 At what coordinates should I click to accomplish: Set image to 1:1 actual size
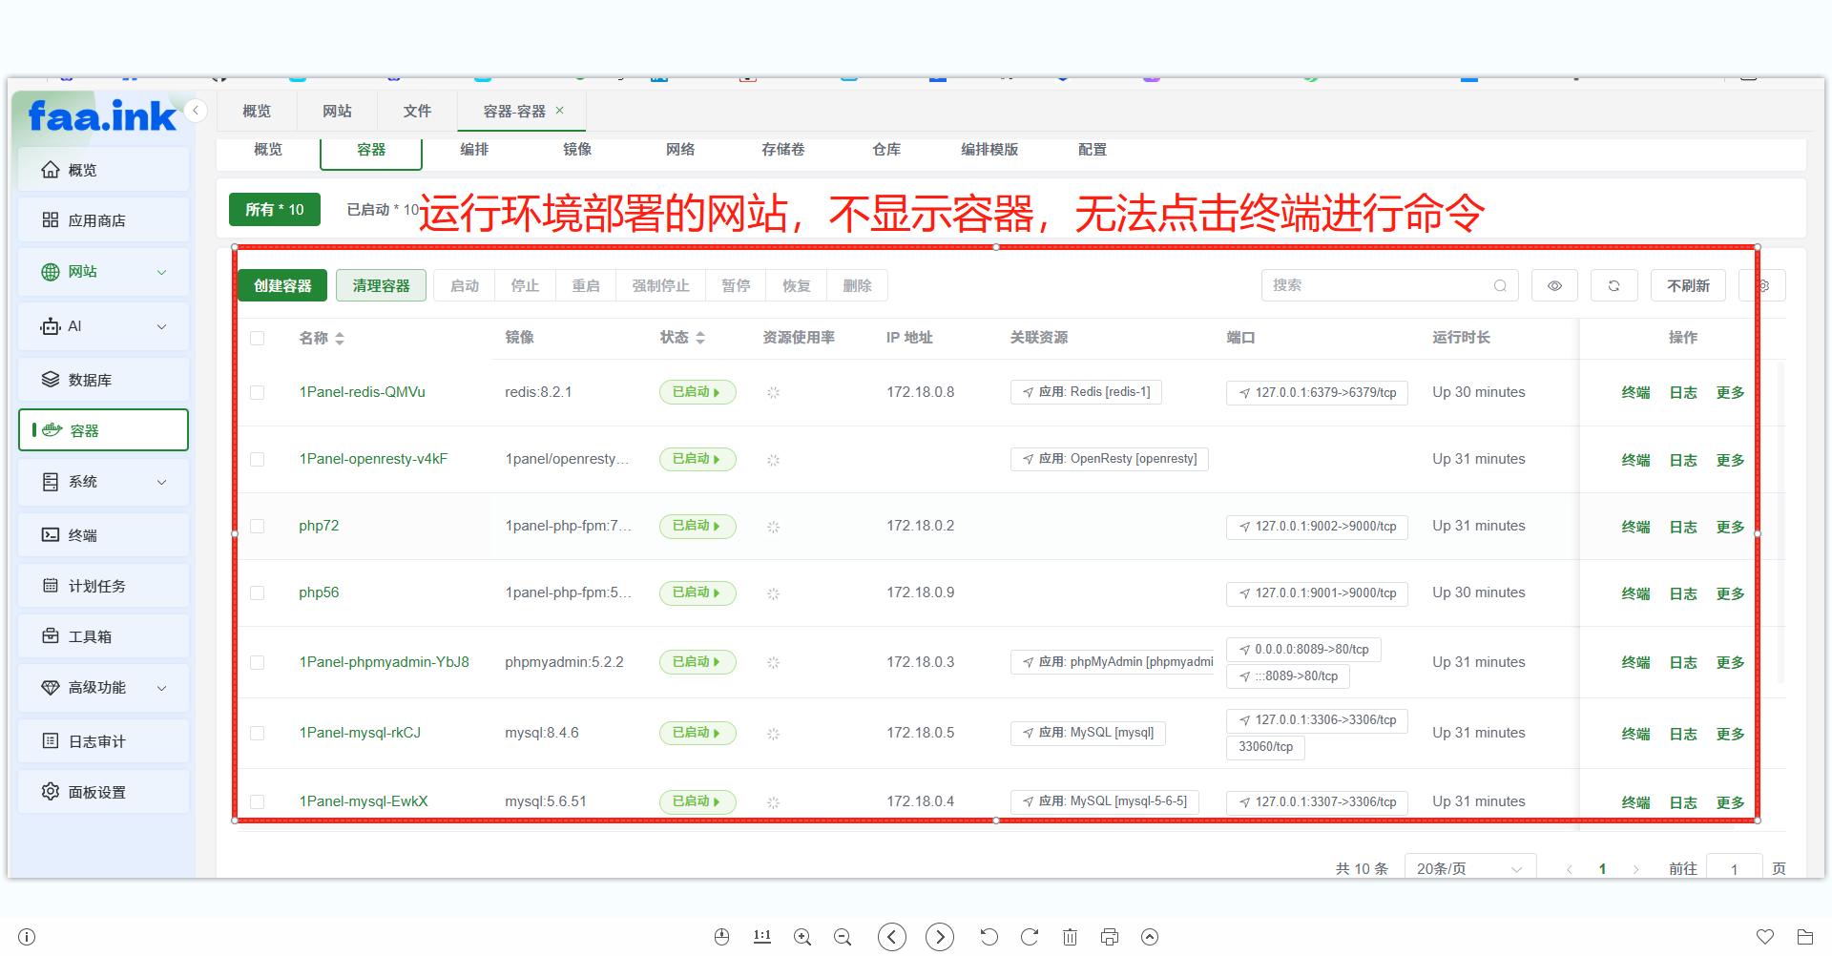coord(762,937)
